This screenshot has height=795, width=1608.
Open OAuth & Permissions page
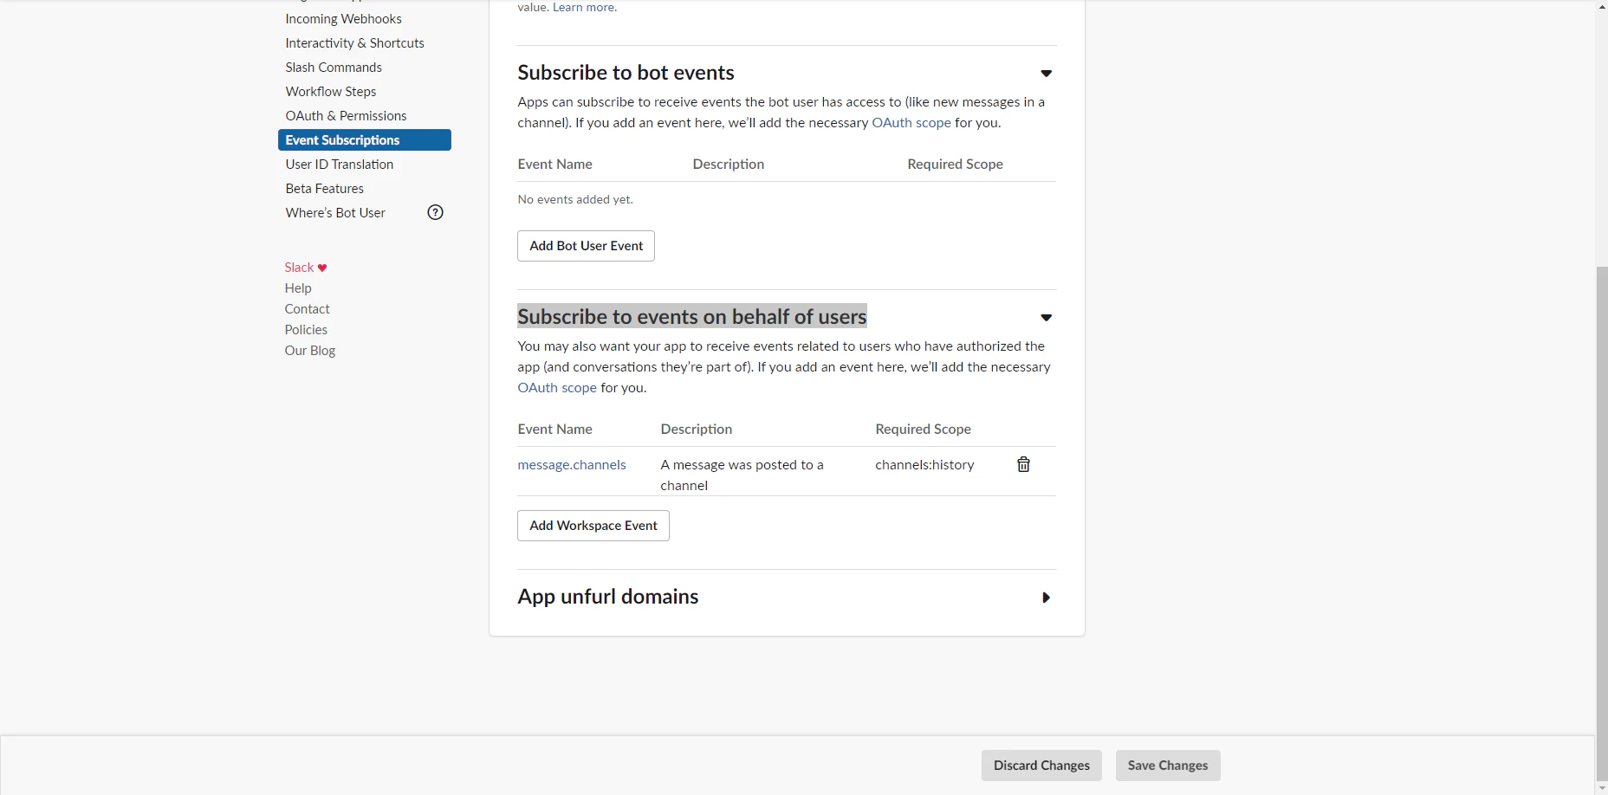pos(346,116)
